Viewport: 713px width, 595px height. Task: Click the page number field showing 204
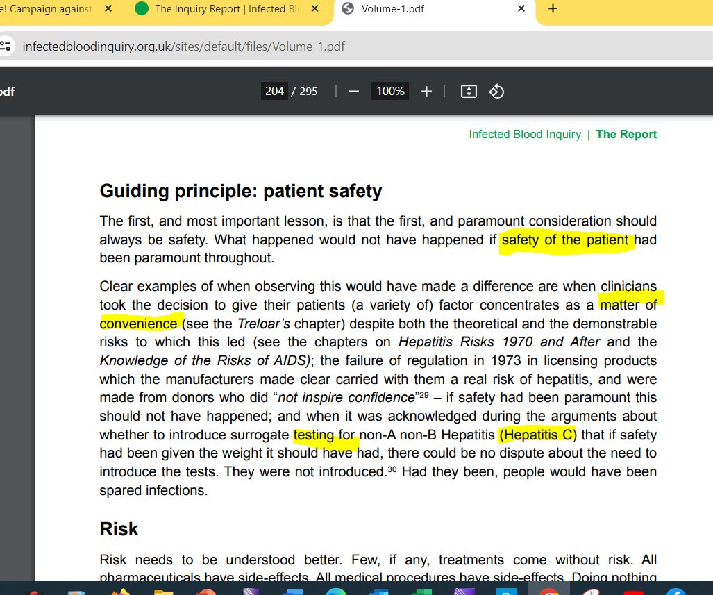click(x=274, y=91)
